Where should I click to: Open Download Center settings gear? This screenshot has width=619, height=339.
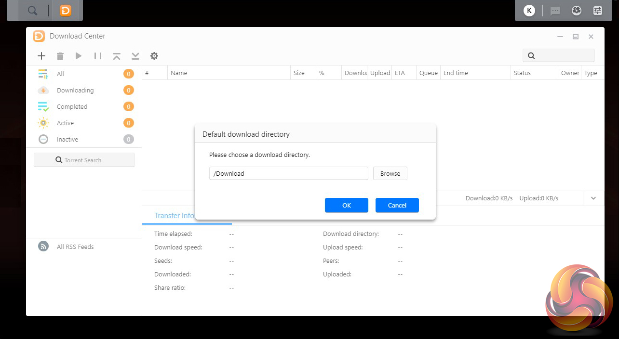pyautogui.click(x=154, y=56)
